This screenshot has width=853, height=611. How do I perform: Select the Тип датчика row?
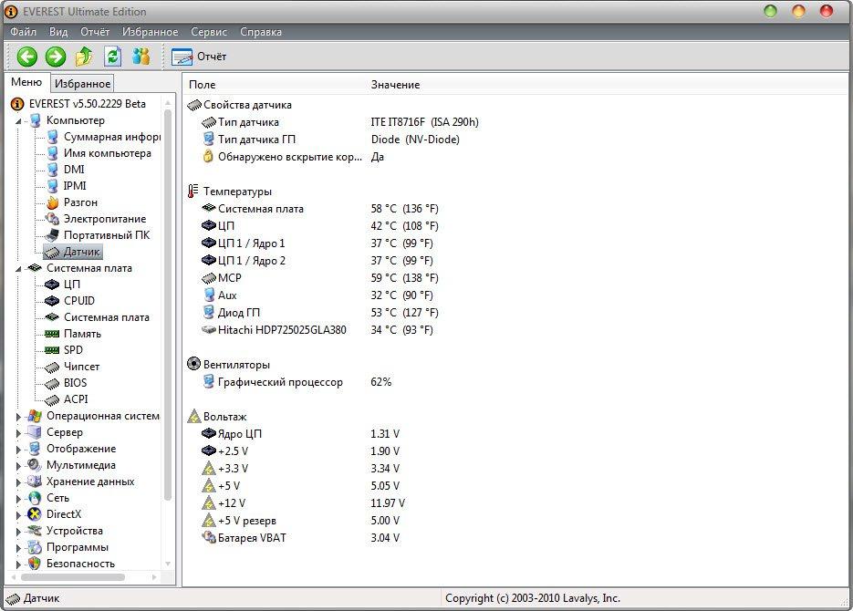point(340,122)
